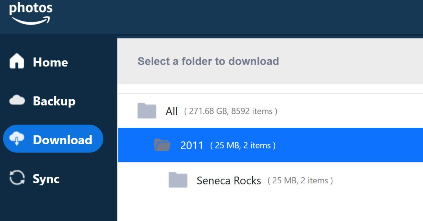This screenshot has height=221, width=423.
Task: Click 2011's 25 MB, 2 items text
Action: coord(243,145)
